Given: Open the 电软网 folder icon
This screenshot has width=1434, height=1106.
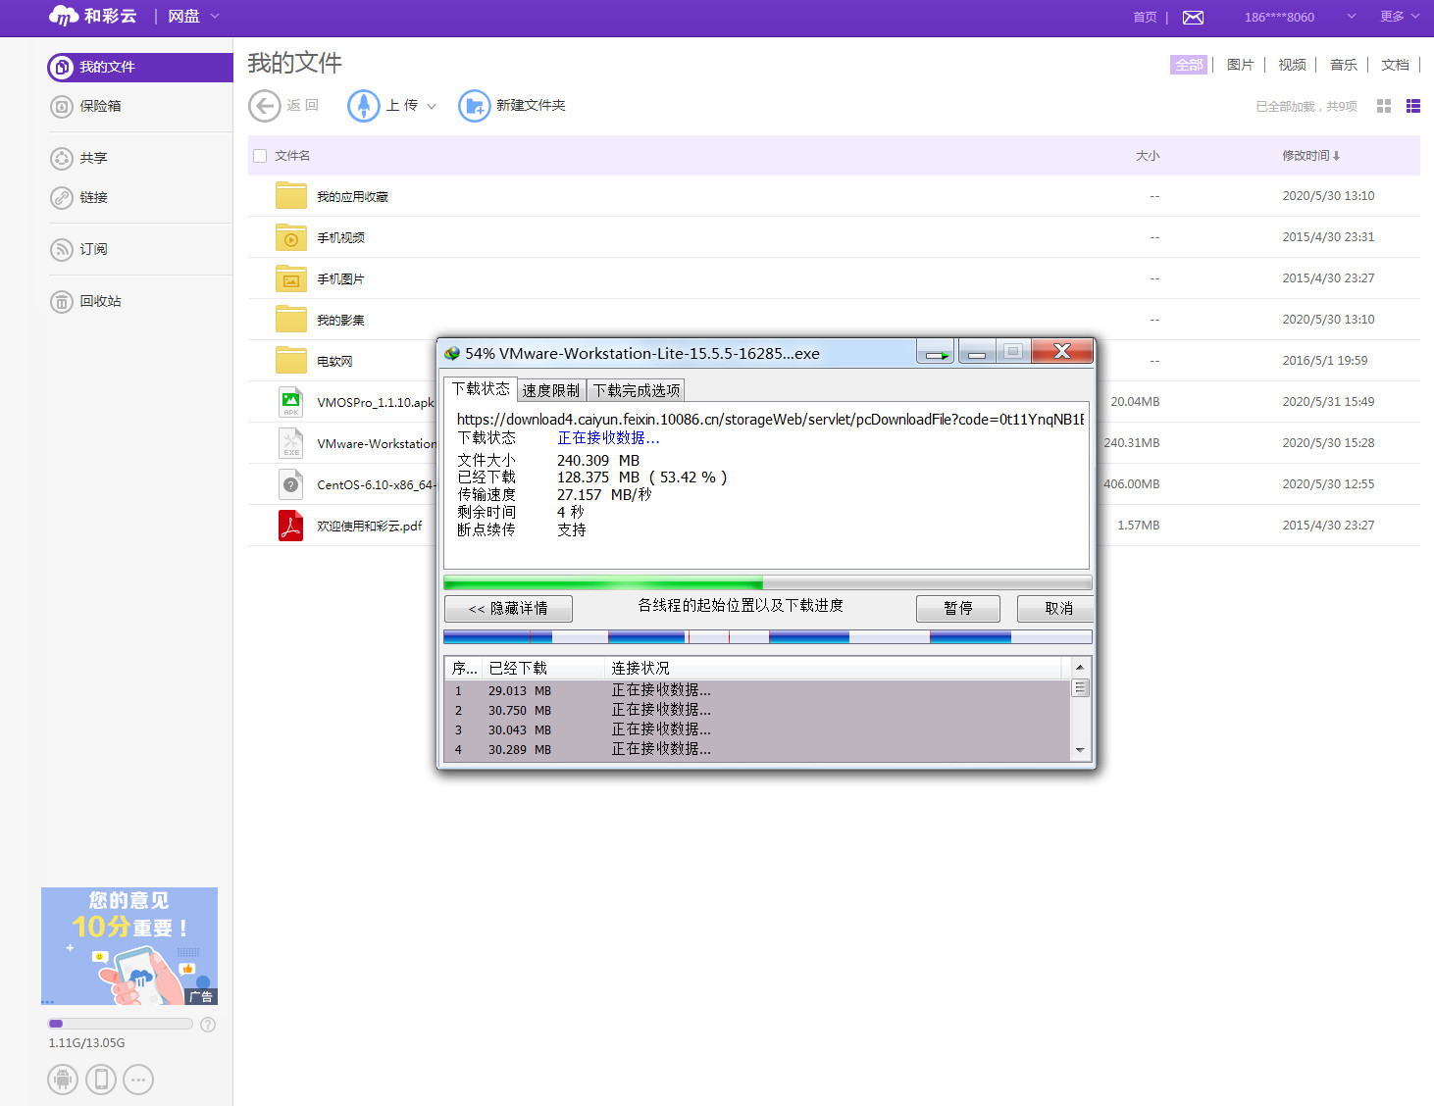Looking at the screenshot, I should point(291,361).
